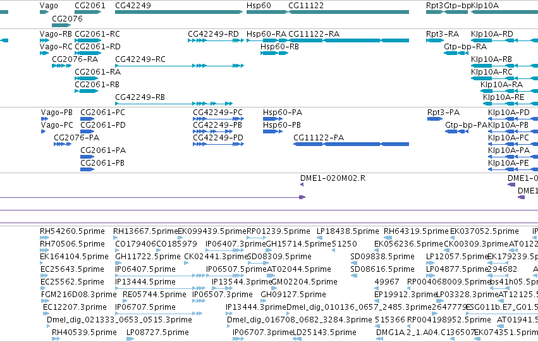Click the CG2061-PC protein label
Image resolution: width=538 pixels, height=342 pixels.
(102, 113)
